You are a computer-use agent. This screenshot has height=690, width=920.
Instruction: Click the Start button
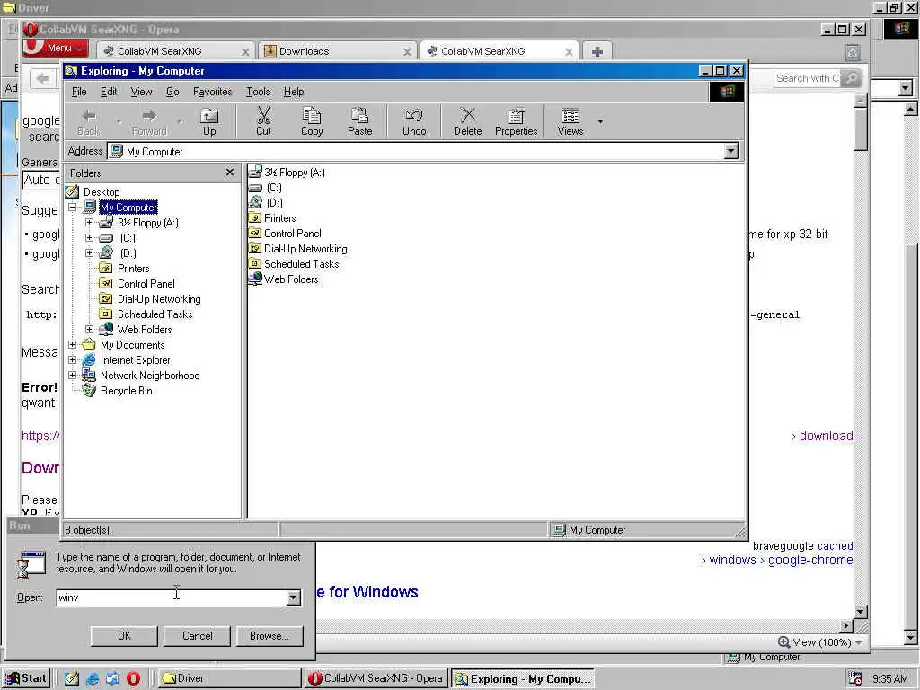pos(26,678)
